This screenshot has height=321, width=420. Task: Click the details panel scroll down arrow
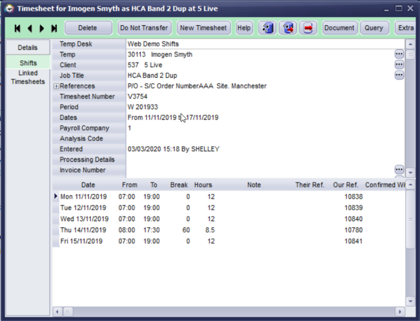[411, 172]
